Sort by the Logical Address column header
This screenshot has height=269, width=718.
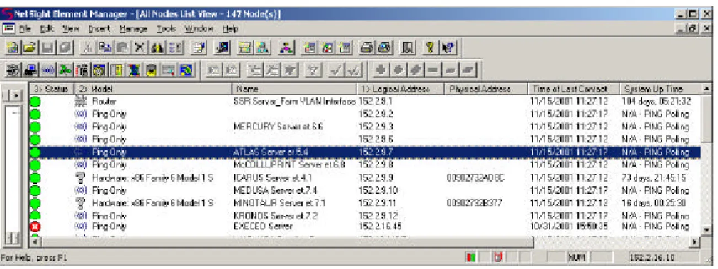point(401,89)
